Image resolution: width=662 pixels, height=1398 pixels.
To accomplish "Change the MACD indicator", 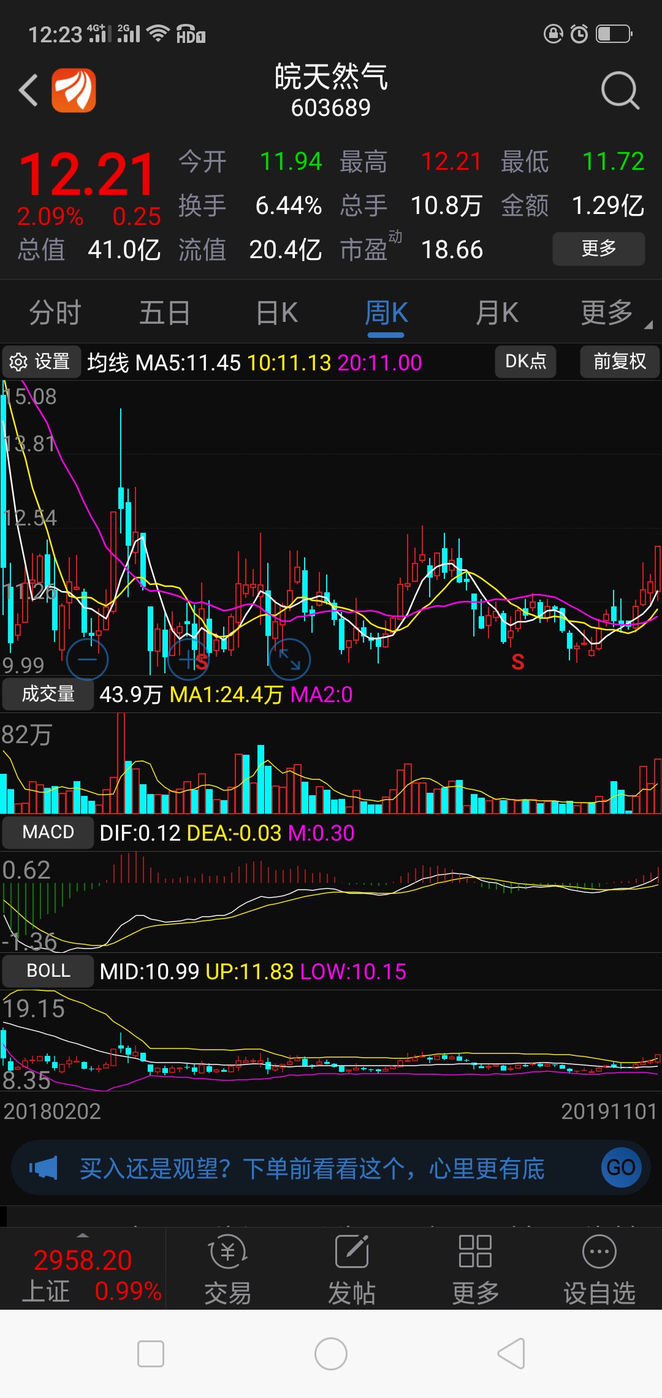I will [48, 832].
